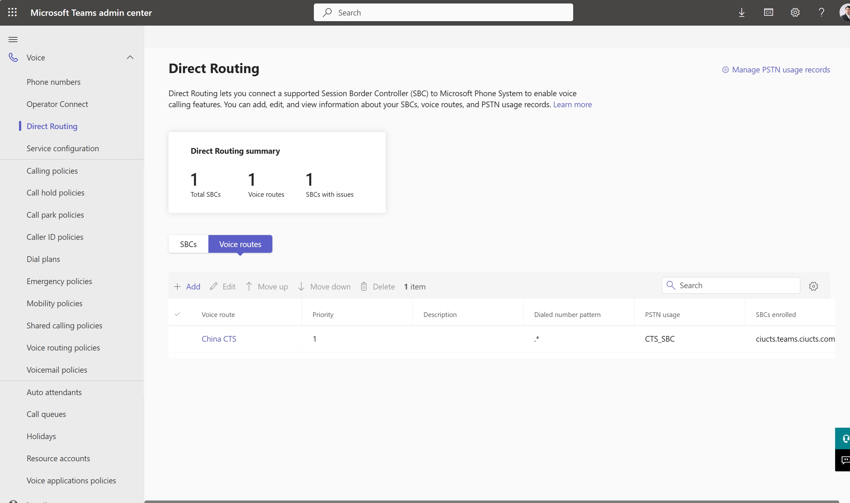Collapse the Voice section chevron
This screenshot has height=503, width=850.
[130, 58]
